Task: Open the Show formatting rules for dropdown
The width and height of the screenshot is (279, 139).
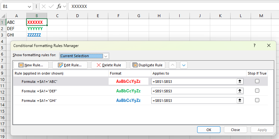Action: coord(106,56)
